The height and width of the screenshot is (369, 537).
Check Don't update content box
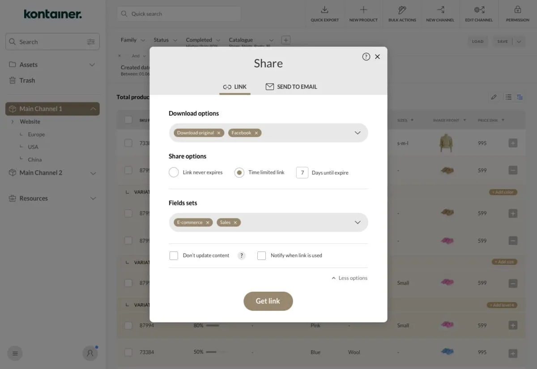(x=174, y=256)
